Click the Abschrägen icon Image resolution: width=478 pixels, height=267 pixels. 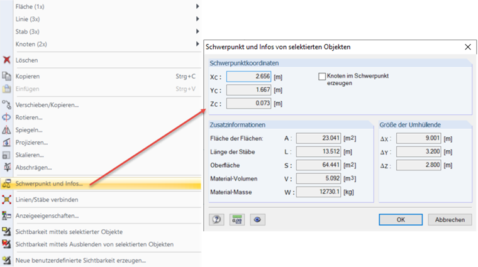tap(6, 167)
